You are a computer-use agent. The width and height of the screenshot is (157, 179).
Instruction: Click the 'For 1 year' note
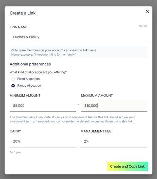(15, 152)
